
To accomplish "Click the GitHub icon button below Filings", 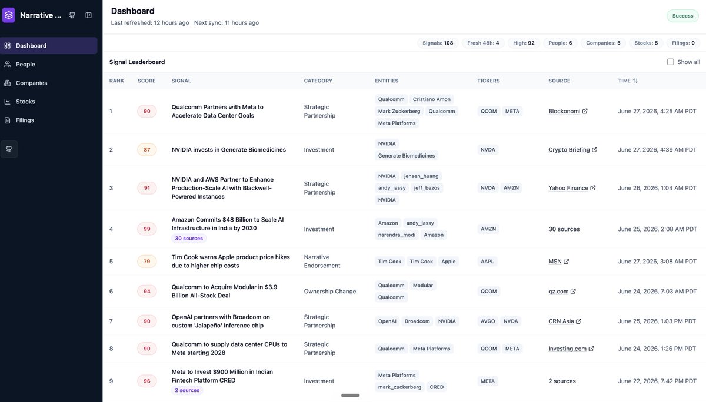I will click(x=9, y=149).
